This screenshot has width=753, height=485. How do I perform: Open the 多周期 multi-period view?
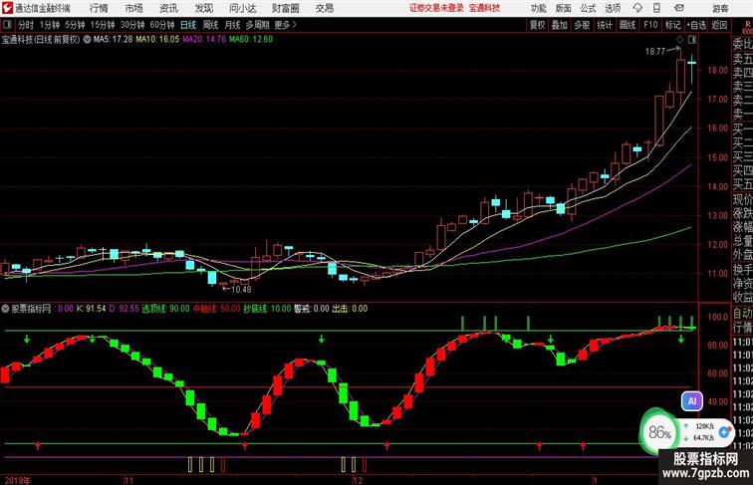pyautogui.click(x=257, y=25)
